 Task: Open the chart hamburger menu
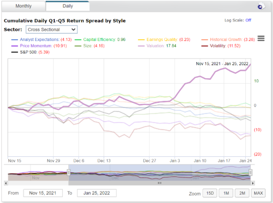click(261, 39)
